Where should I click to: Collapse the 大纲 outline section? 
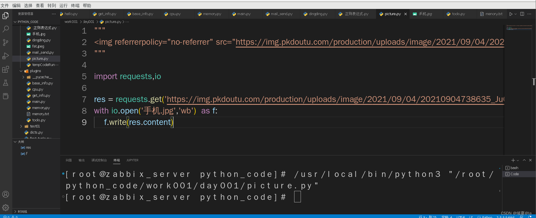click(x=36, y=142)
